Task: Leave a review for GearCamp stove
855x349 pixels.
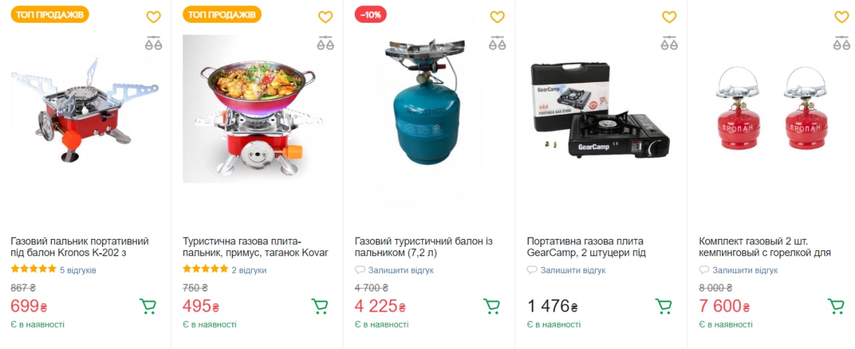Action: tap(572, 270)
